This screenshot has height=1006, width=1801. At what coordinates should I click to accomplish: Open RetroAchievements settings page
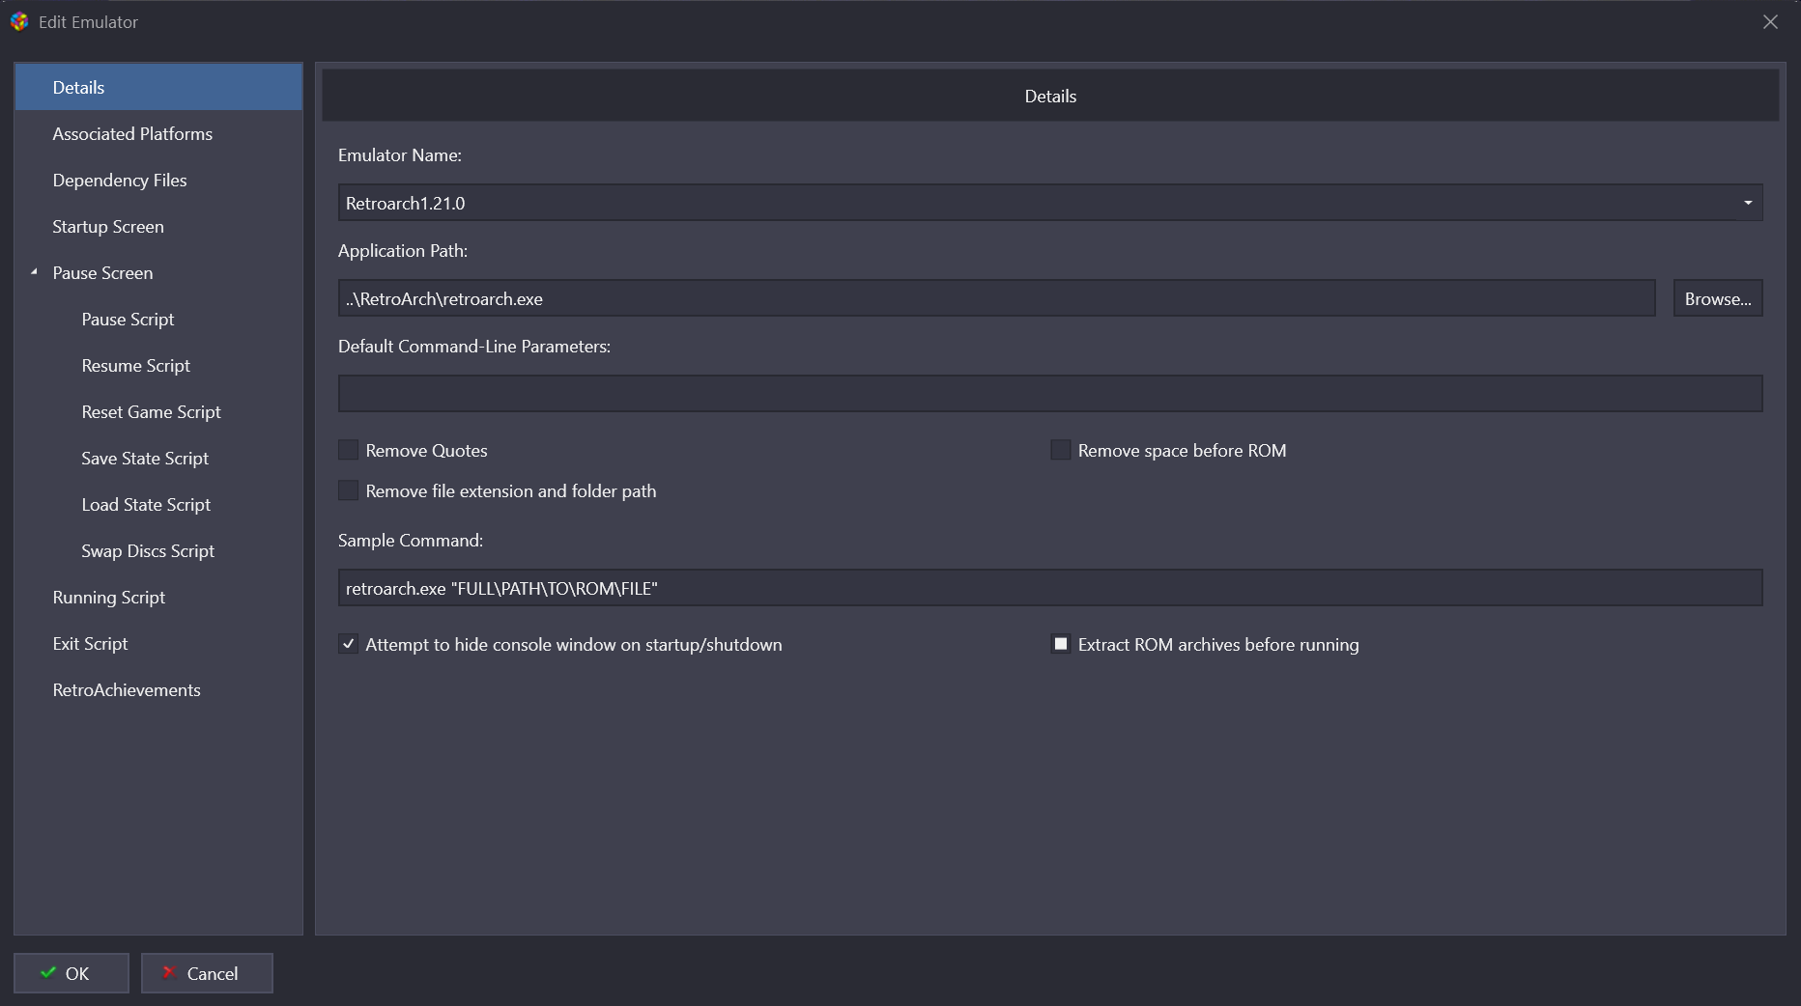pyautogui.click(x=127, y=690)
